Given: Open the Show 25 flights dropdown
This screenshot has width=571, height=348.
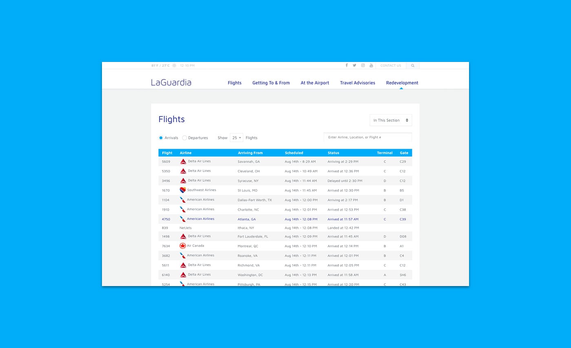Looking at the screenshot, I should pos(237,138).
